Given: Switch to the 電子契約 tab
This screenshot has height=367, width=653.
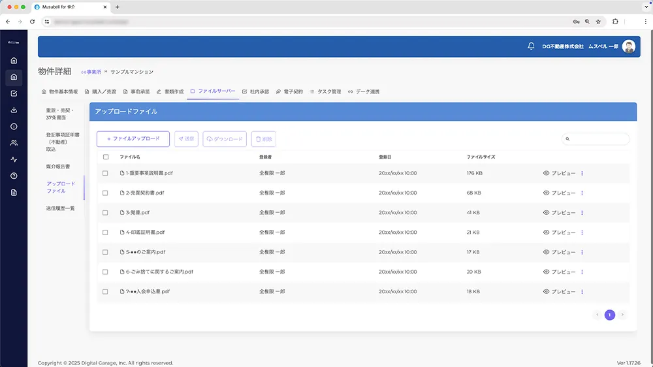Looking at the screenshot, I should click(x=289, y=92).
